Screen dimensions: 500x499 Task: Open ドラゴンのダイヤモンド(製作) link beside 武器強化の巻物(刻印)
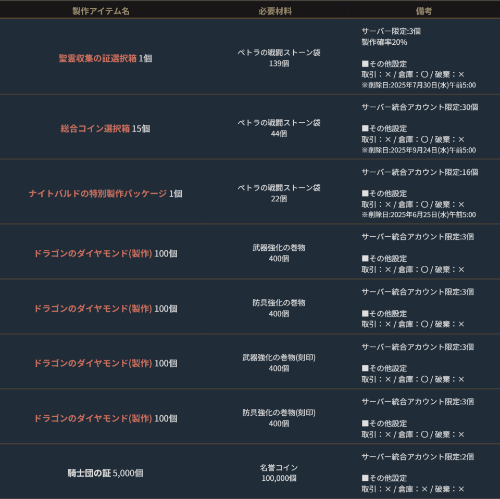(x=93, y=363)
